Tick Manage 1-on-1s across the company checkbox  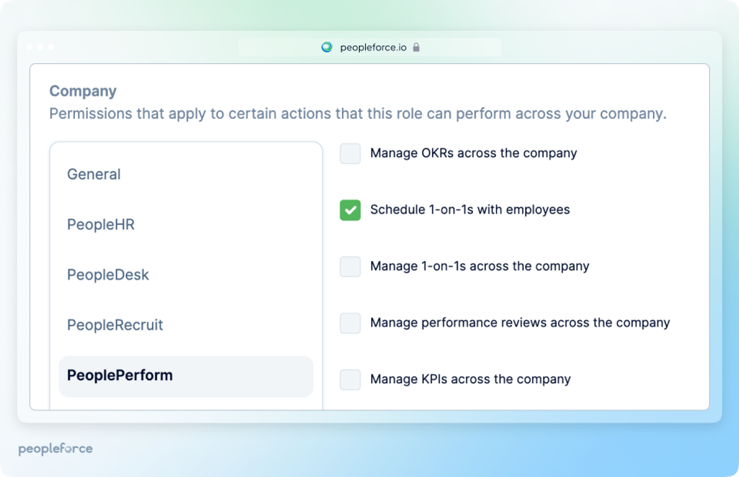click(x=350, y=267)
